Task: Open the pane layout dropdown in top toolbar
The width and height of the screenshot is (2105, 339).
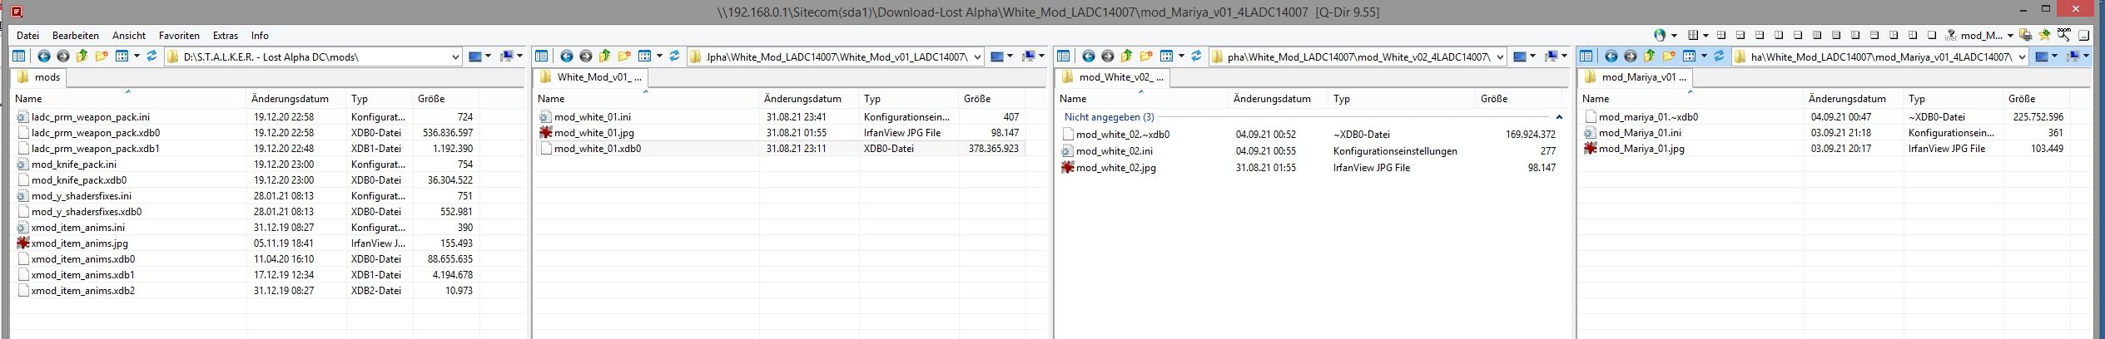Action: click(x=1705, y=36)
